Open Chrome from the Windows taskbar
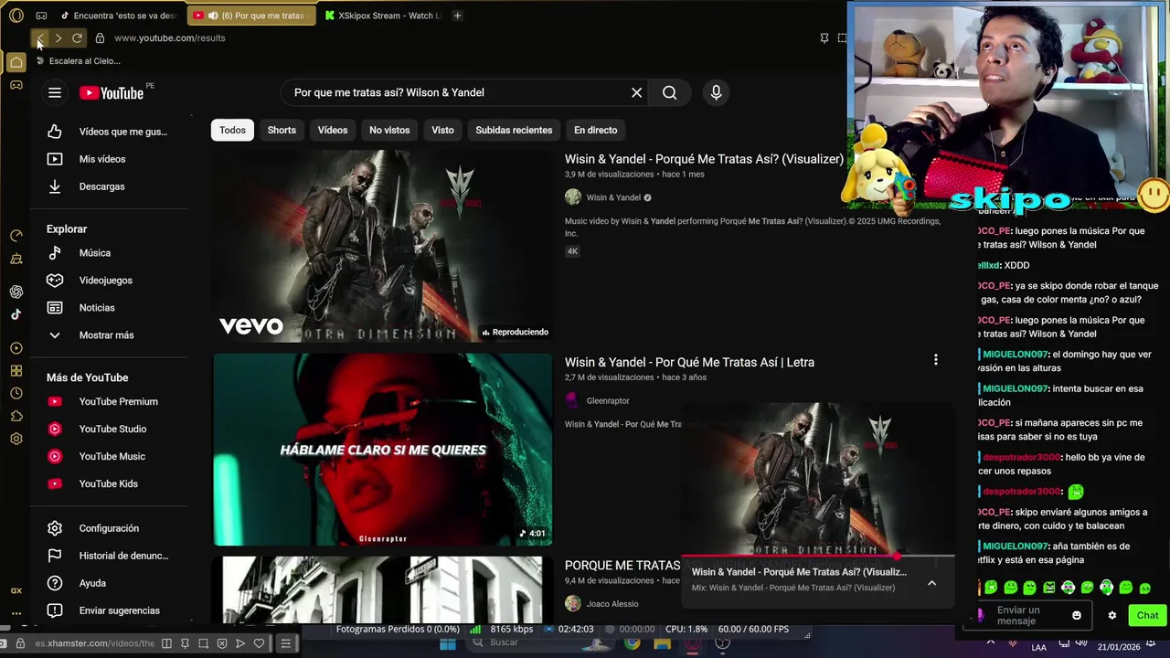 pyautogui.click(x=633, y=644)
